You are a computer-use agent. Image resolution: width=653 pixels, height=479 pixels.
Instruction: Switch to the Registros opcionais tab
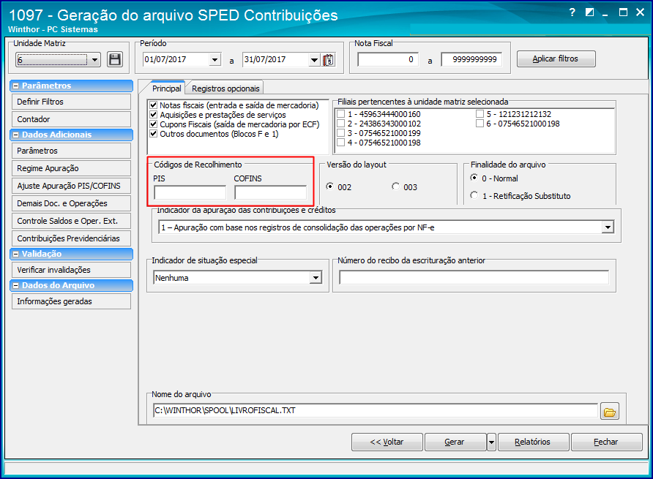pyautogui.click(x=225, y=88)
